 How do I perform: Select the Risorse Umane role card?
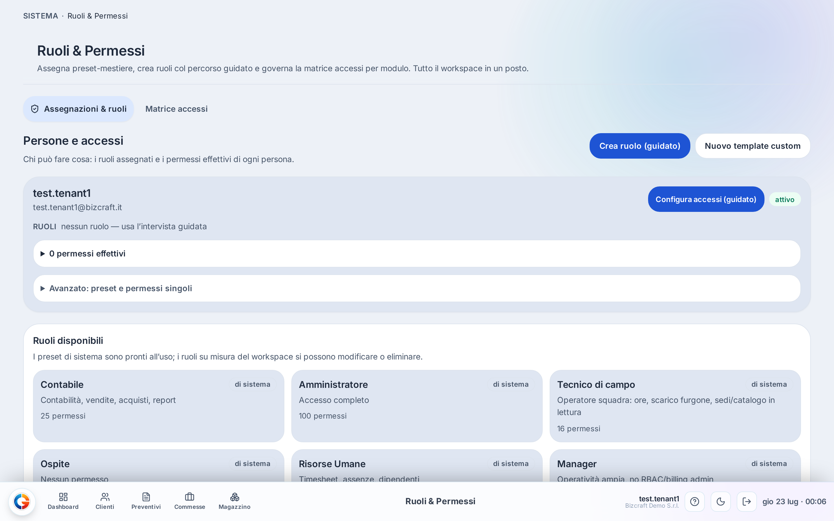417,465
